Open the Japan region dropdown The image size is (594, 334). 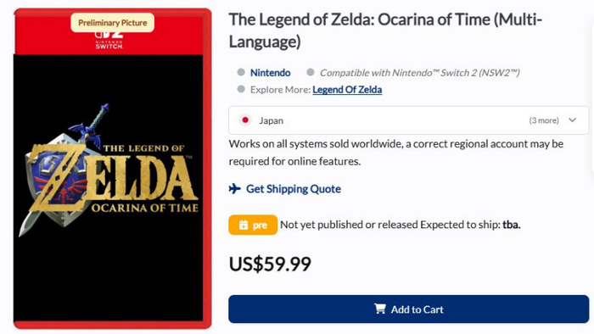coord(408,120)
